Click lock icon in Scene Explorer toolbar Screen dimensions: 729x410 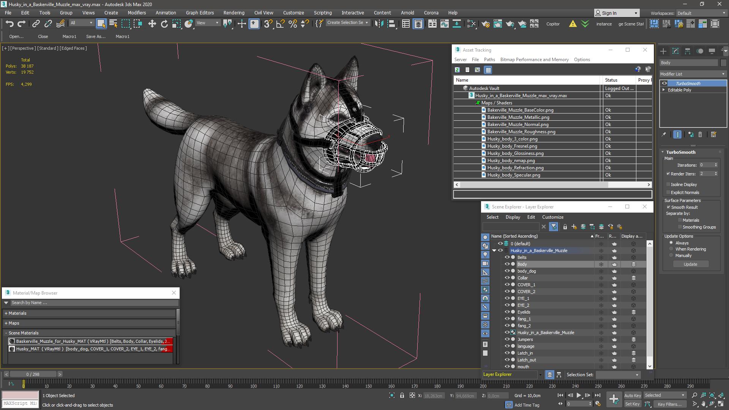point(565,227)
